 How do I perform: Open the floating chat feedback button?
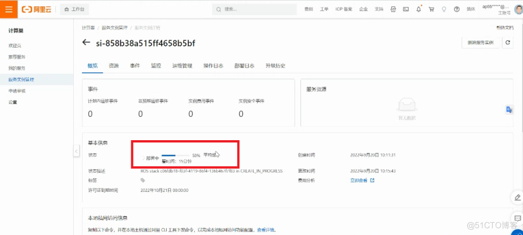coord(518,218)
